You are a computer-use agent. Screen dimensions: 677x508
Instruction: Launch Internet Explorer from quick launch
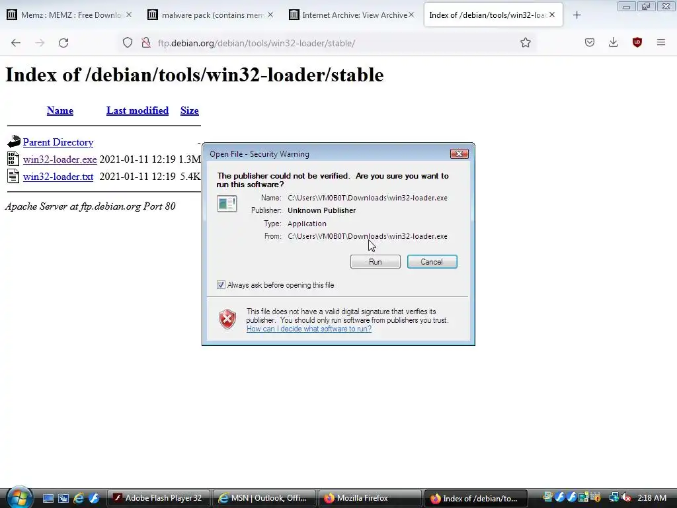[x=79, y=498]
